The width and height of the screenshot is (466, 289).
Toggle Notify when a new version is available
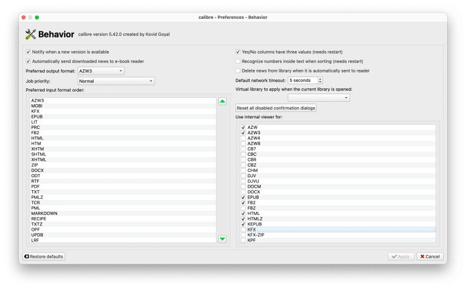coord(28,52)
